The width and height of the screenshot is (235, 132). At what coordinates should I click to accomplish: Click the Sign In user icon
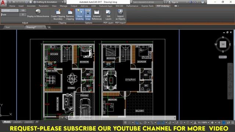[170, 2]
